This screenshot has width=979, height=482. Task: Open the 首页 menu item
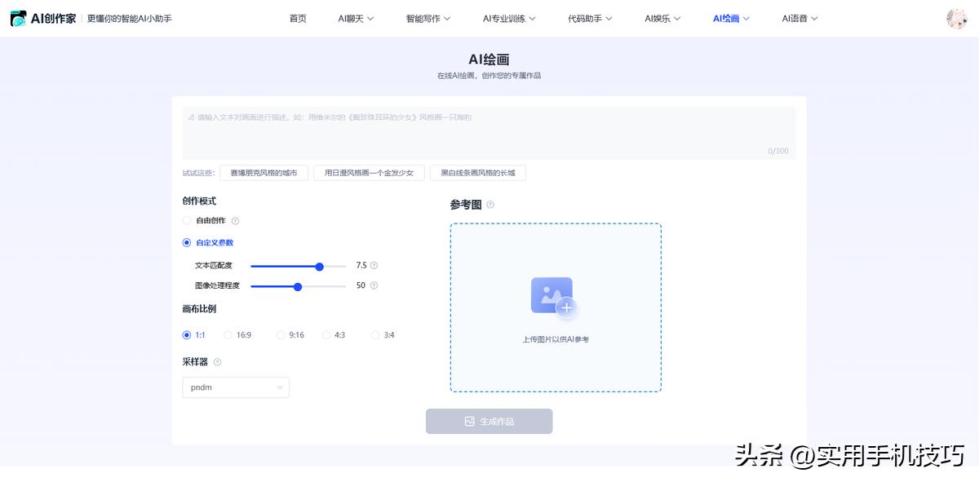click(297, 17)
